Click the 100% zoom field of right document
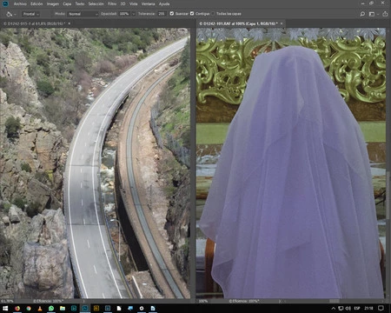 [203, 301]
